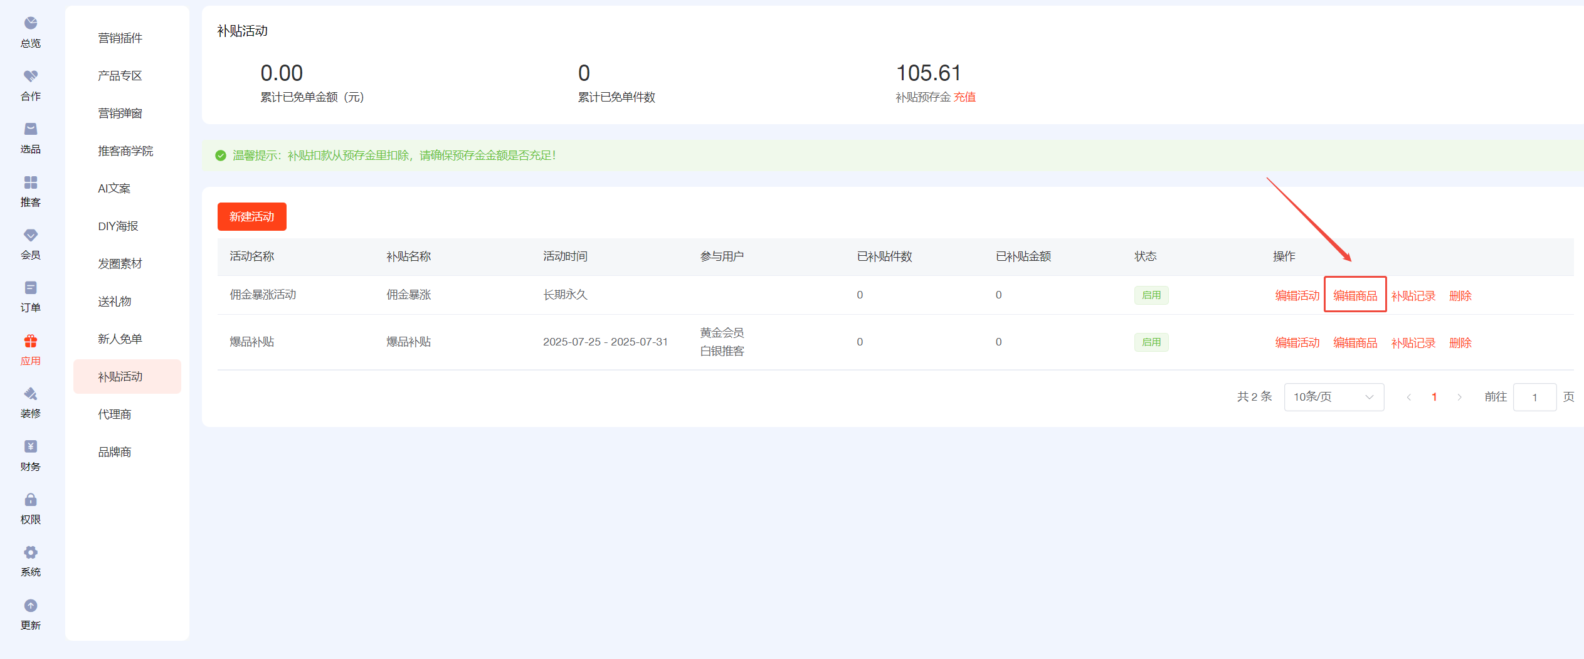Open the 系统 gear icon
Viewport: 1584px width, 659px height.
[x=30, y=552]
